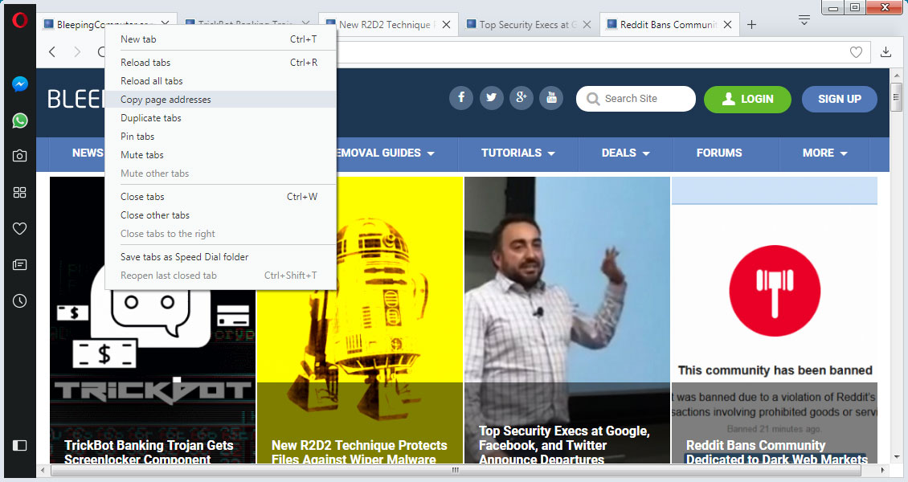Open the Opera main menu logo
This screenshot has height=482, width=908.
20,20
